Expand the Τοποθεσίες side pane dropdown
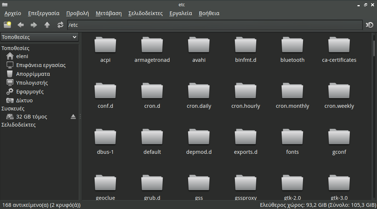 coord(39,37)
